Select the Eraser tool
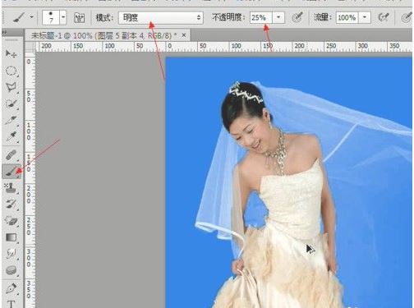Screen dimensions: 414x308 [11, 221]
